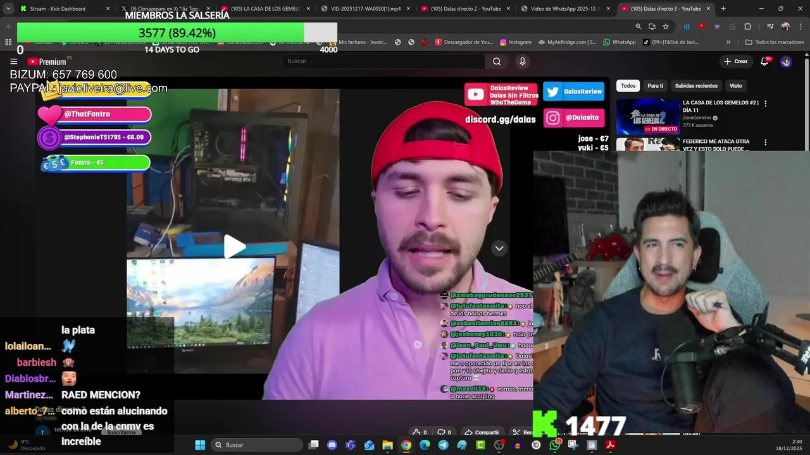Screen dimensions: 810x455
Task: Close the Dalas directo 3 tab
Action: click(708, 9)
